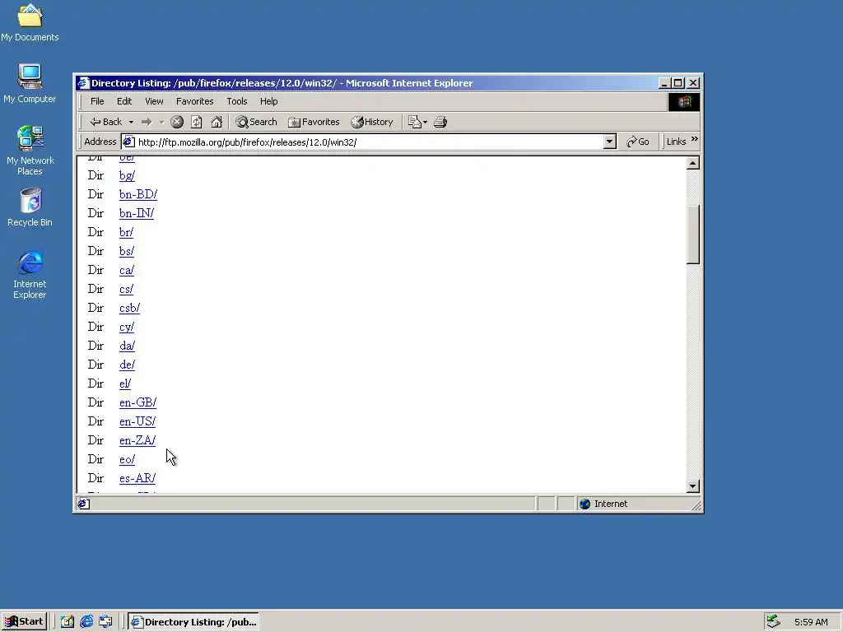The height and width of the screenshot is (632, 843).
Task: Open the File menu
Action: coord(97,101)
